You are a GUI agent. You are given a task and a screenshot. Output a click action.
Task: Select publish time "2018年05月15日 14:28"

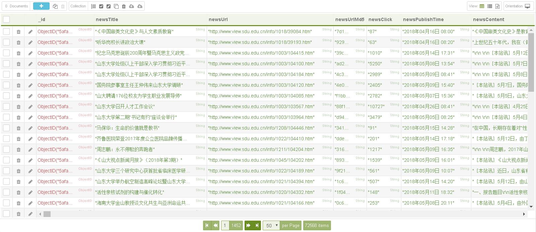coord(435,128)
